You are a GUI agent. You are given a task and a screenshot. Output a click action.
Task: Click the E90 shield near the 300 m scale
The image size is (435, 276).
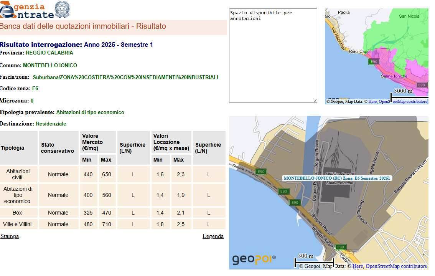click(x=340, y=247)
